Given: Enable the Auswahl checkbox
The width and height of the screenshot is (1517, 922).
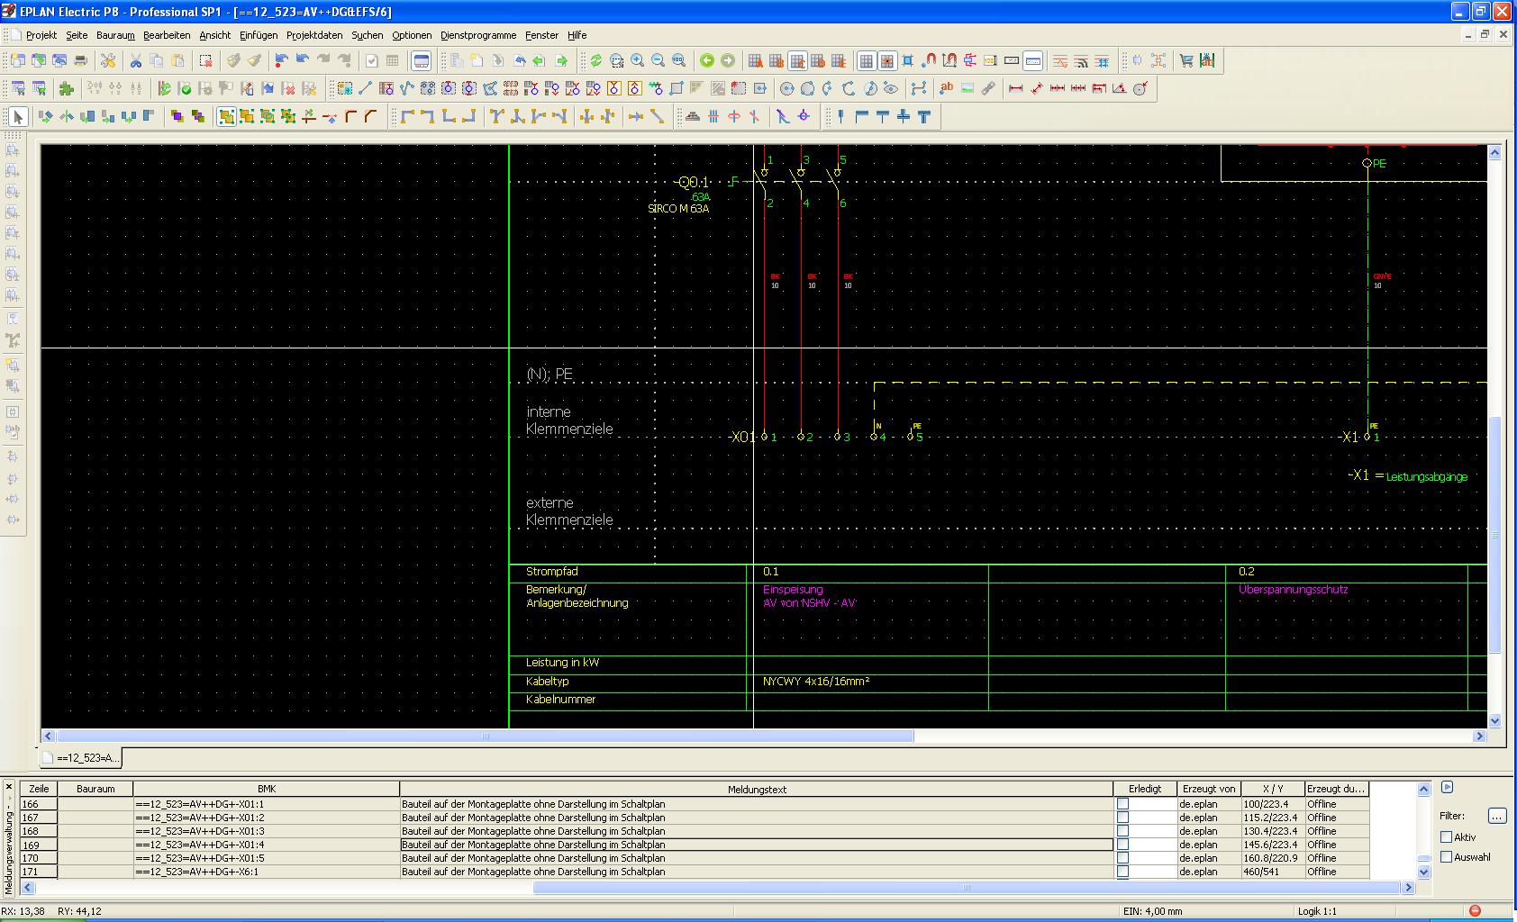Looking at the screenshot, I should pyautogui.click(x=1446, y=857).
